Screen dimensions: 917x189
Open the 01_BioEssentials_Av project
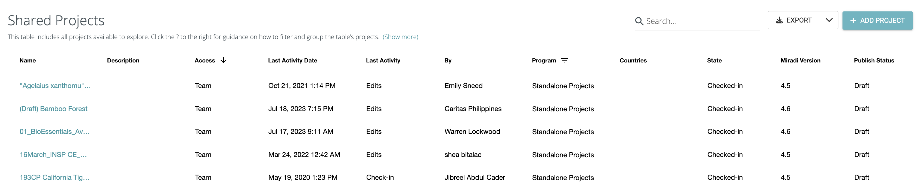click(x=54, y=131)
